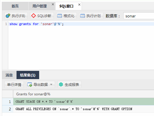Click the 导出数据 label text
This screenshot has width=154, height=116.
41,85
